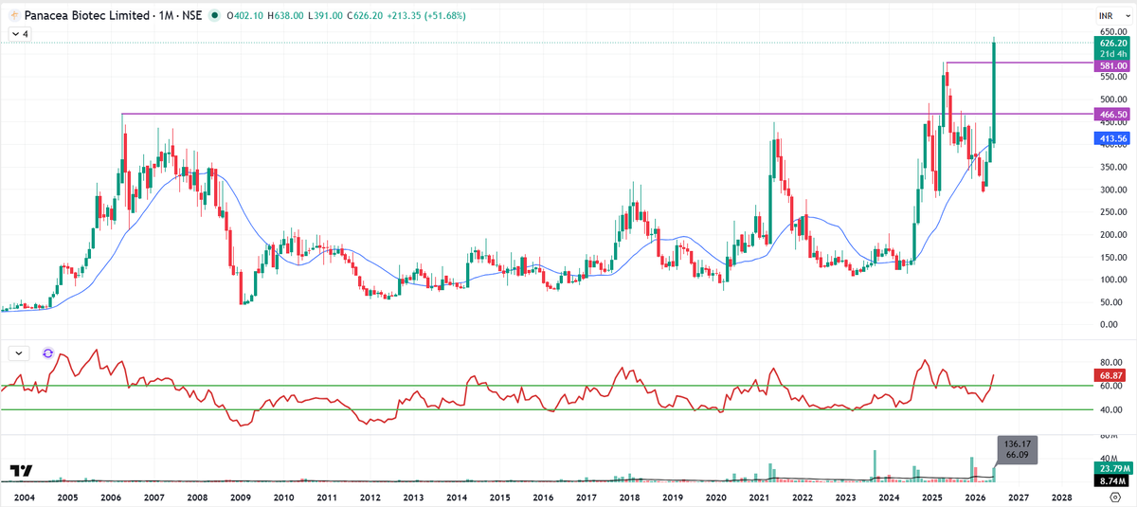Click the 40.00 RSI scale label
Screen dimensions: 1137x507
point(1113,409)
